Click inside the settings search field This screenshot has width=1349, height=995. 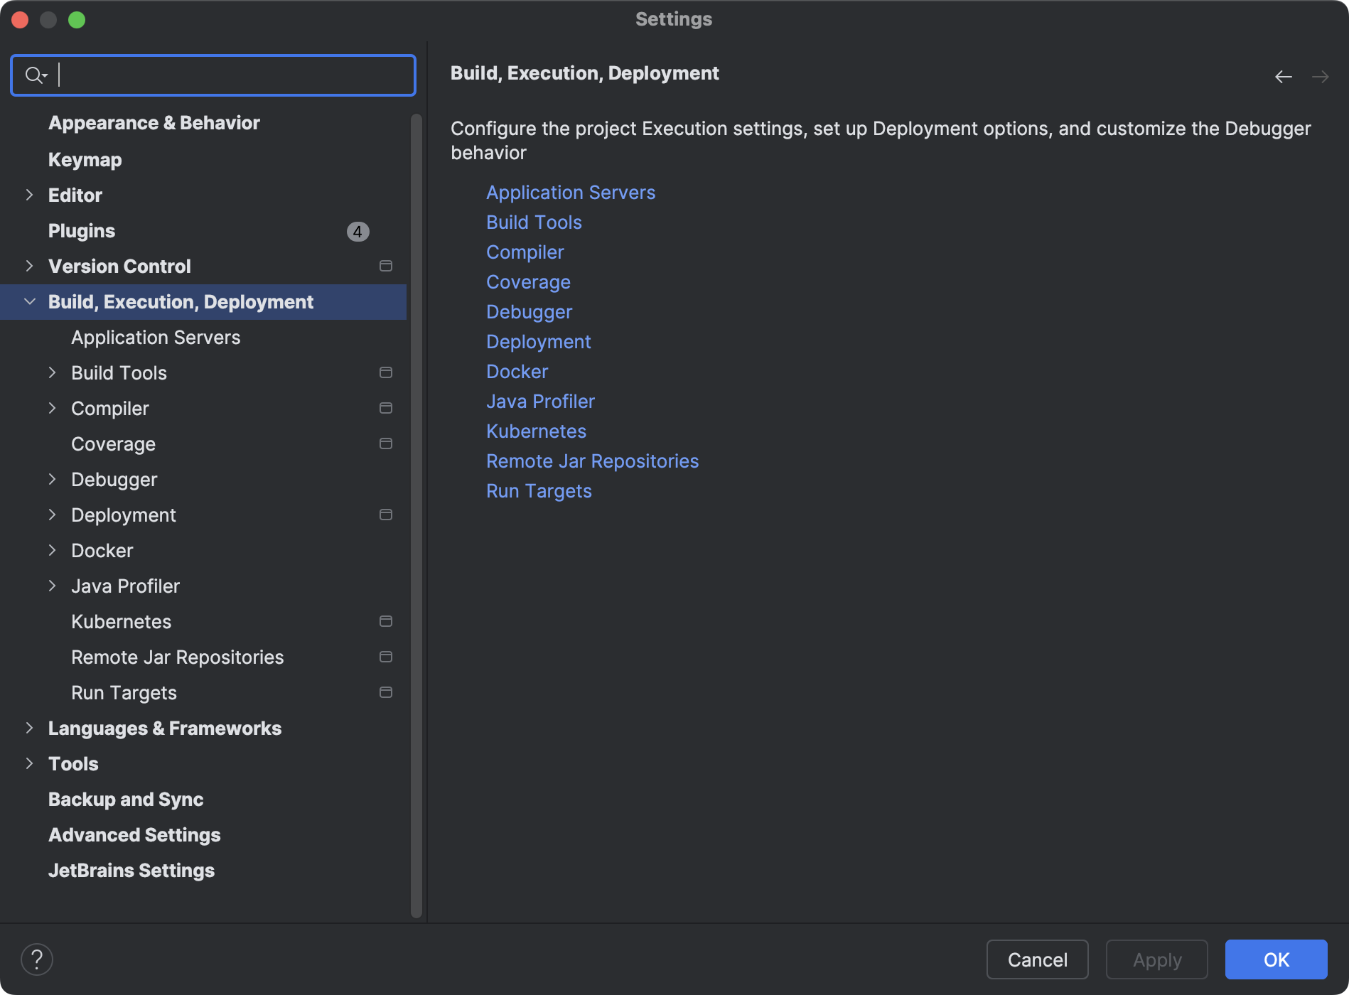[x=213, y=75]
